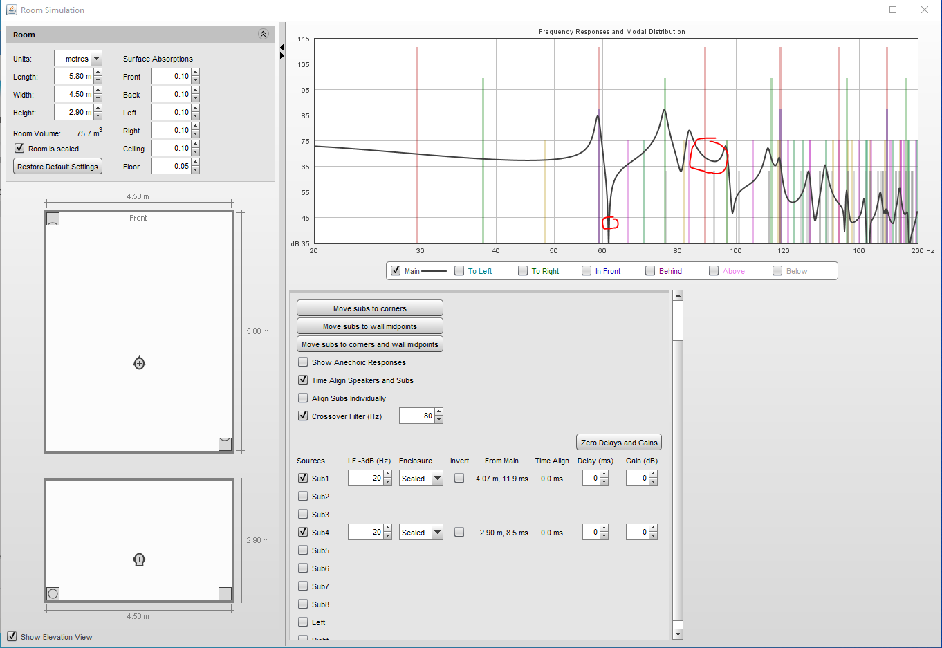The width and height of the screenshot is (942, 648).
Task: Click the right-pointing panel expand arrow
Action: point(282,56)
